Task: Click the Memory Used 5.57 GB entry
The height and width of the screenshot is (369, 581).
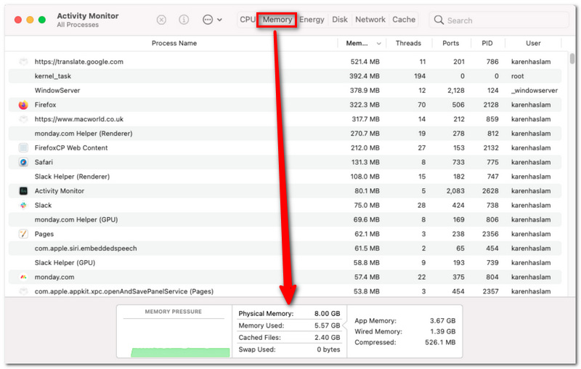Action: point(289,325)
